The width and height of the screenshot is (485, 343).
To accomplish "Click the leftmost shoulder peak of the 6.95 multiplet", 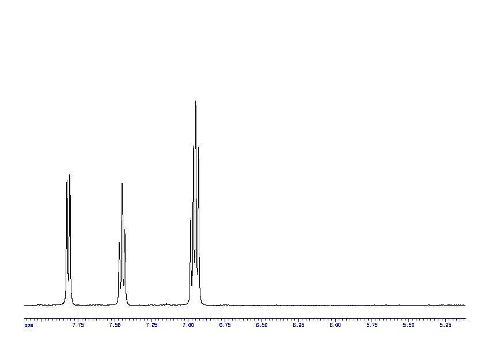I will [191, 220].
